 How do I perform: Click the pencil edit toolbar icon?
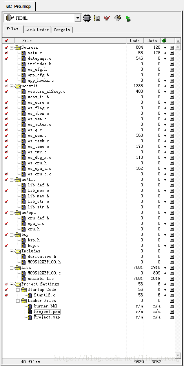click(118, 18)
